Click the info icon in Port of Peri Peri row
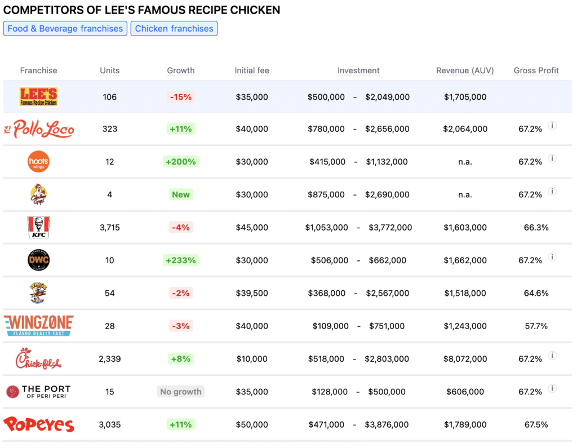Screen dimensions: 577x448 pos(552,388)
